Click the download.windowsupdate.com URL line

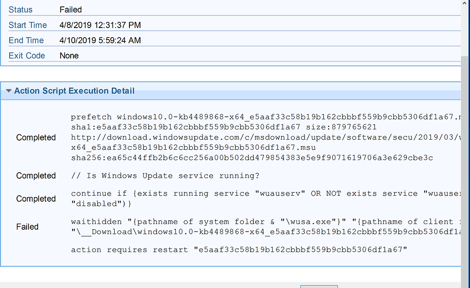(x=265, y=137)
